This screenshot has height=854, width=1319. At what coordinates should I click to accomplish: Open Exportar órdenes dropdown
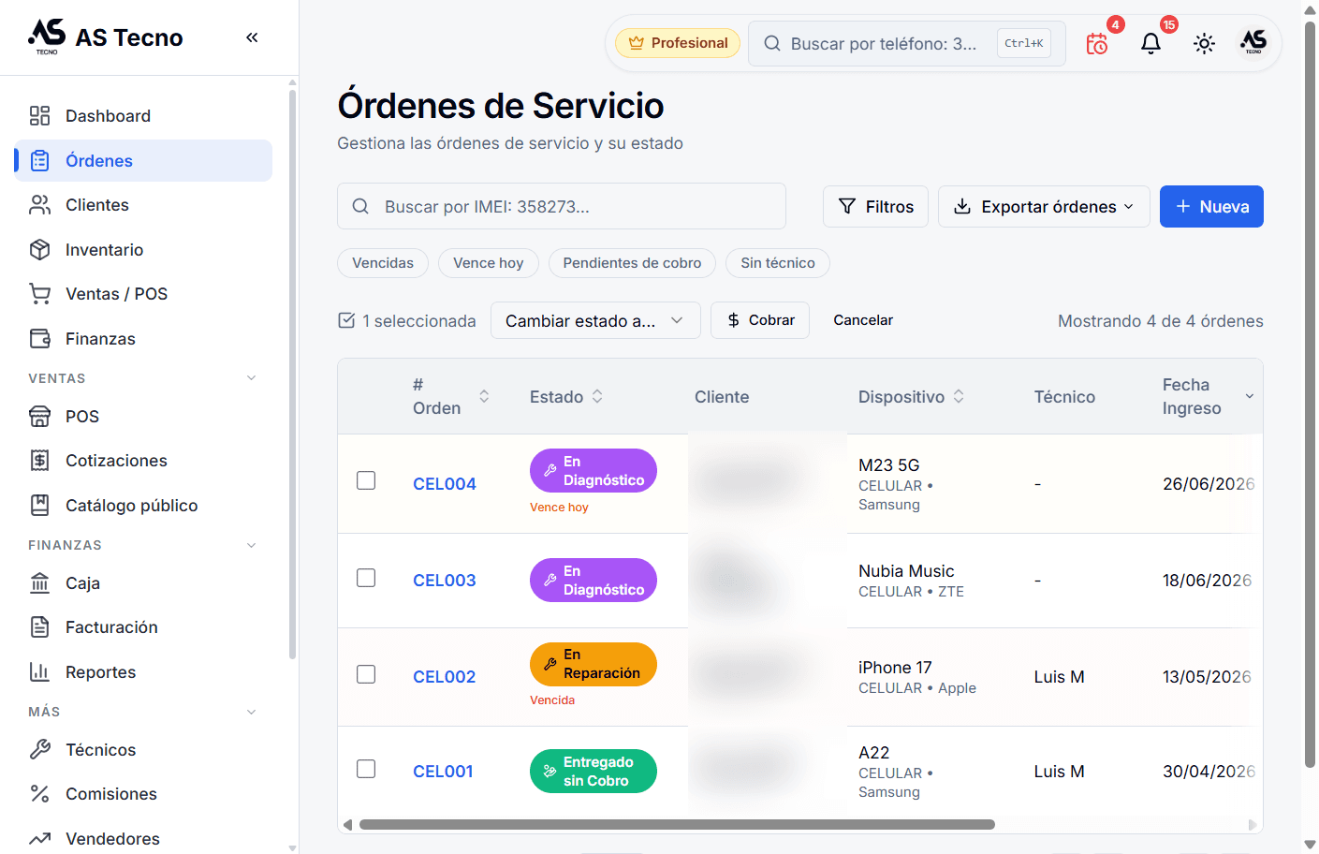tap(1046, 206)
